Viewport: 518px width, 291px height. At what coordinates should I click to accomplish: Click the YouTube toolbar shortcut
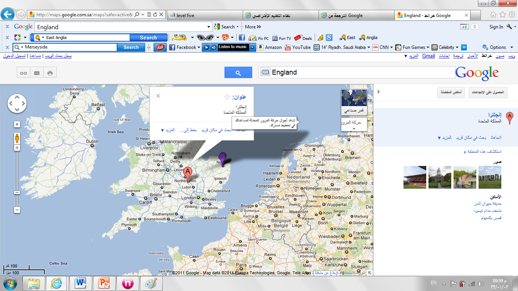click(298, 47)
